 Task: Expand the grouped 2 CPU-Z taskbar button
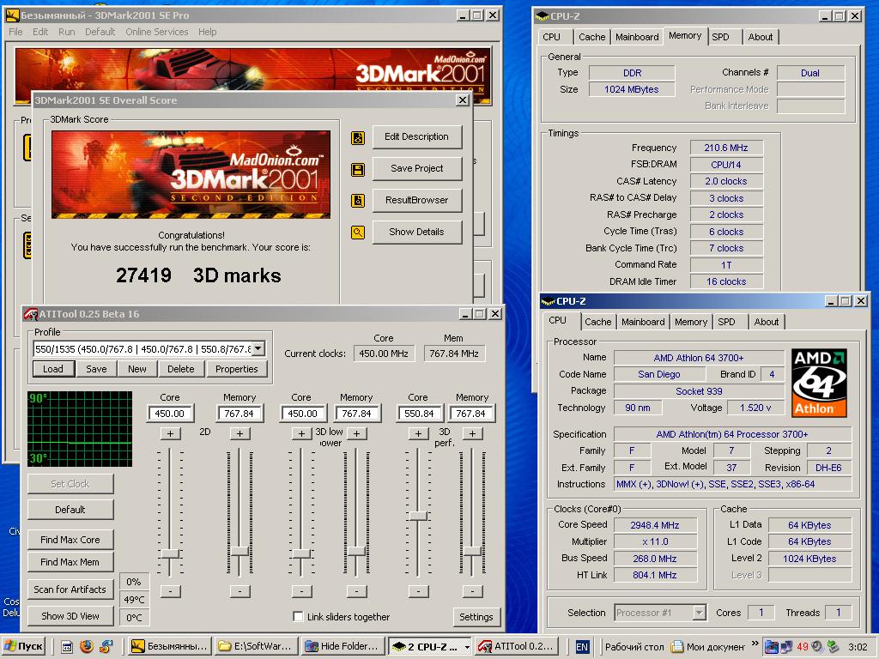tap(467, 647)
